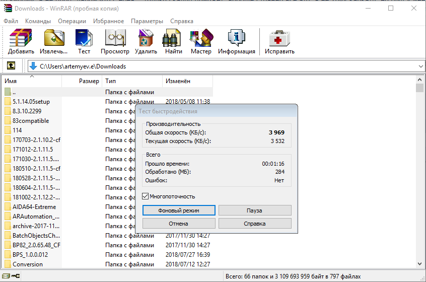Image resolution: width=426 pixels, height=282 pixels.
Task: Click the Отмена button
Action: (x=179, y=223)
